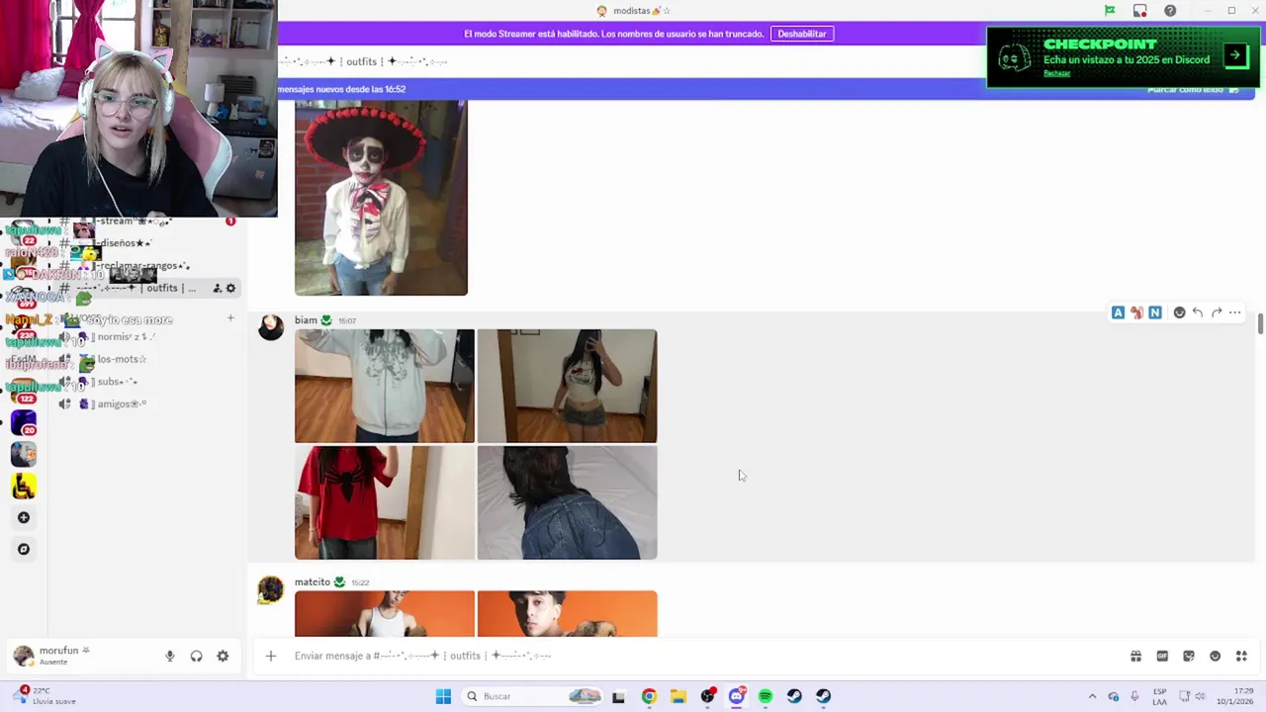This screenshot has width=1266, height=712.
Task: Toggle microphone mute
Action: pyautogui.click(x=170, y=656)
